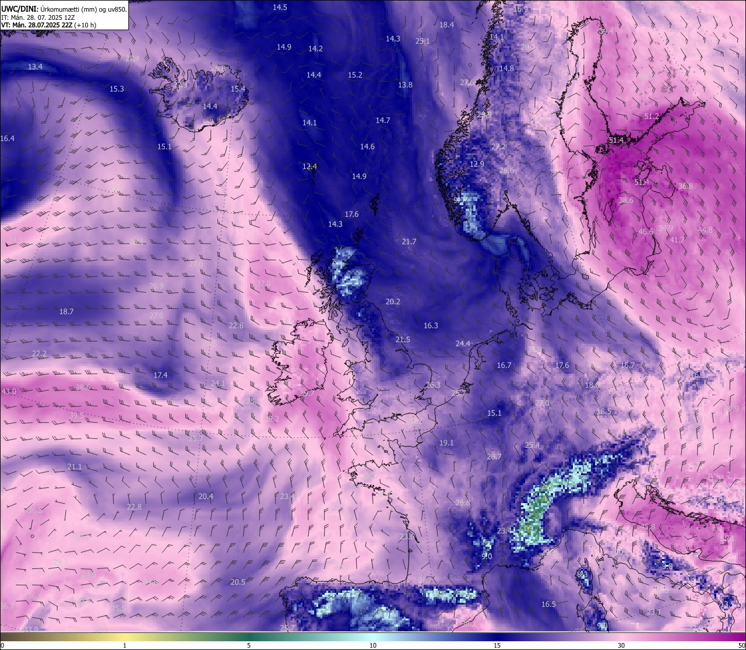Click the 23.6 value label
746x650 pixels.
click(x=407, y=537)
